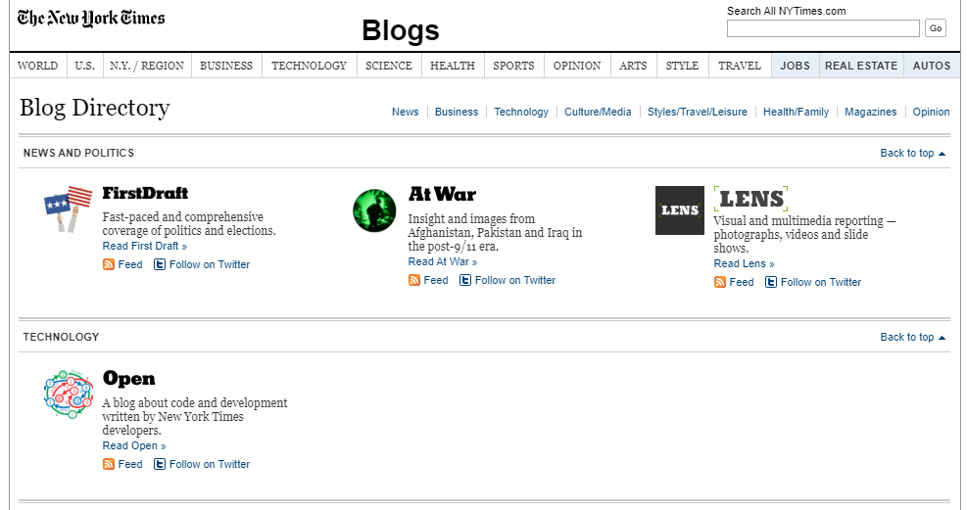Click the At War RSS feed icon
967x510 pixels.
coord(414,280)
